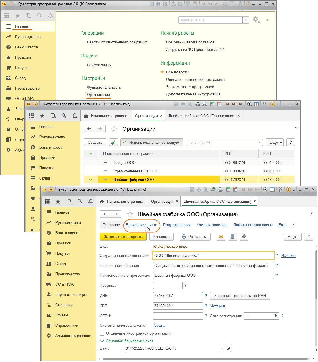This screenshot has height=362, width=318.
Task: Open service tools wrench icon in front title bar
Action: [280, 190]
